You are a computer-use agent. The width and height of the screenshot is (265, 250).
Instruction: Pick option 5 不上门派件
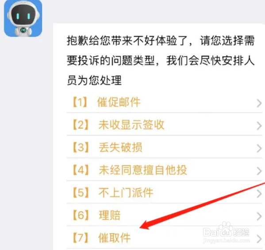point(164,193)
